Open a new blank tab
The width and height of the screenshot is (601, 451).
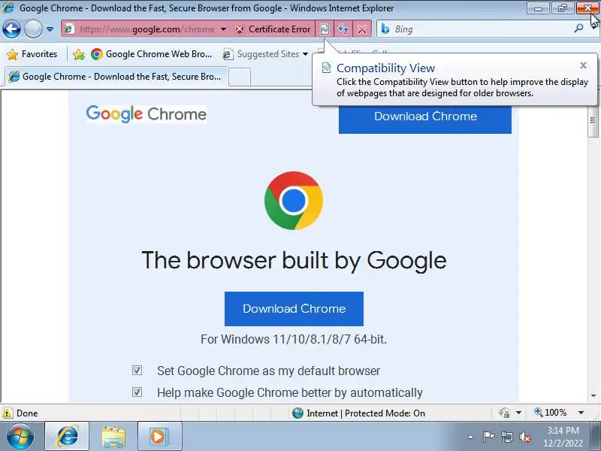pyautogui.click(x=240, y=77)
